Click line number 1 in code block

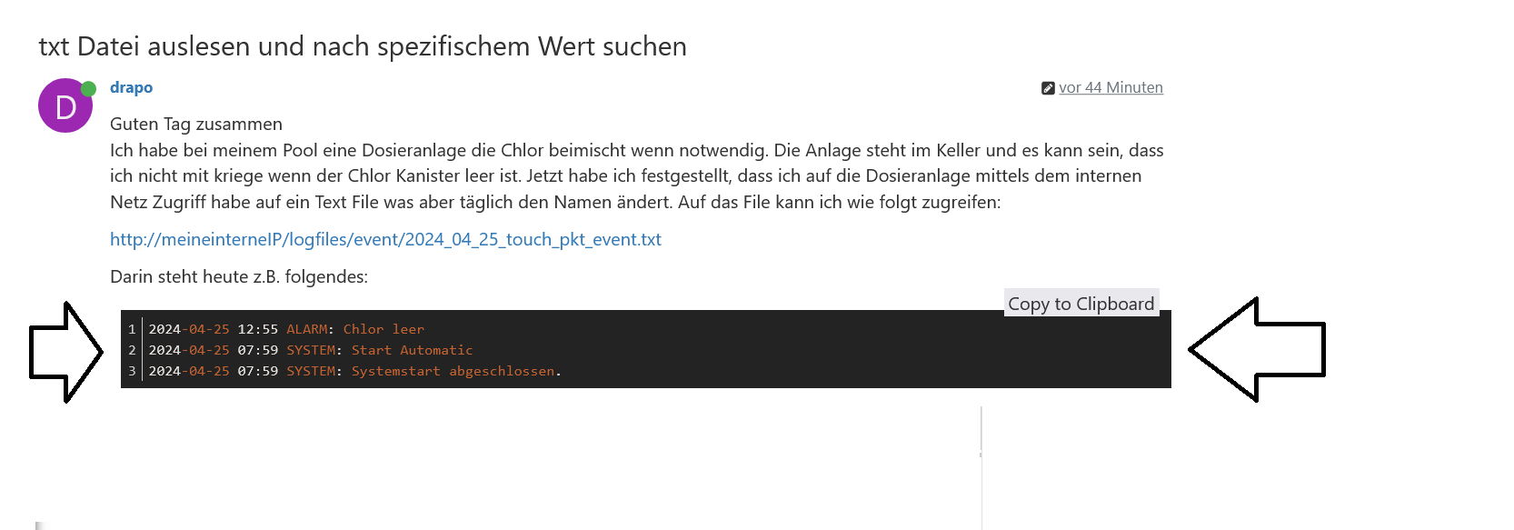tap(132, 329)
